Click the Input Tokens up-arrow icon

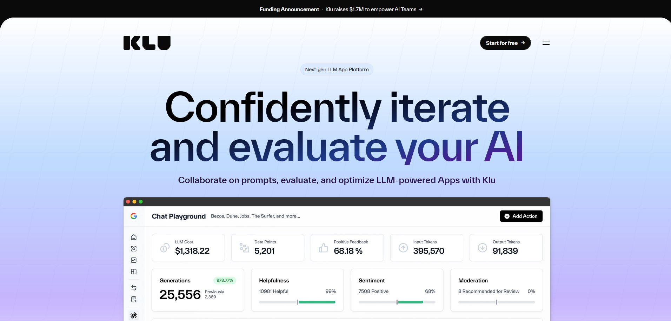[403, 248]
